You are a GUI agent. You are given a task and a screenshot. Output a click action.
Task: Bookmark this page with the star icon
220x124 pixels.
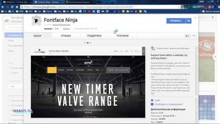178,7
